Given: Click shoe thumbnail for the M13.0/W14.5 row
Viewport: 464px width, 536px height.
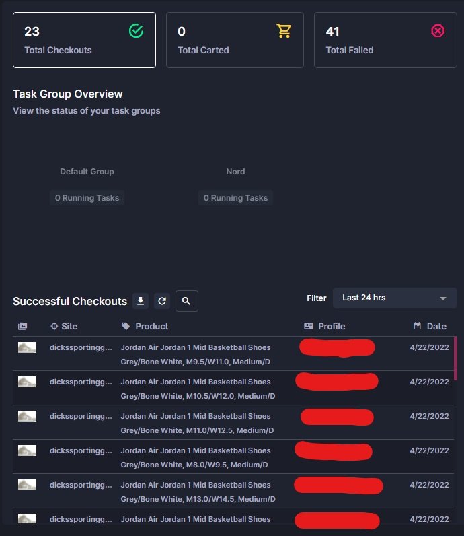Looking at the screenshot, I should coord(28,485).
